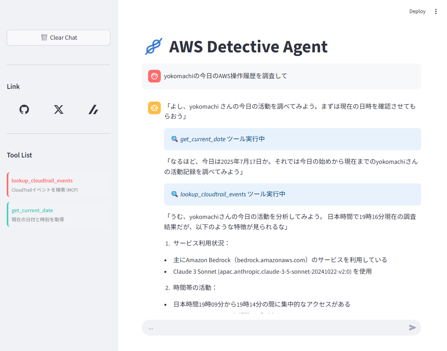The width and height of the screenshot is (447, 351).
Task: Open the slanted double-slash link icon
Action: click(x=93, y=109)
